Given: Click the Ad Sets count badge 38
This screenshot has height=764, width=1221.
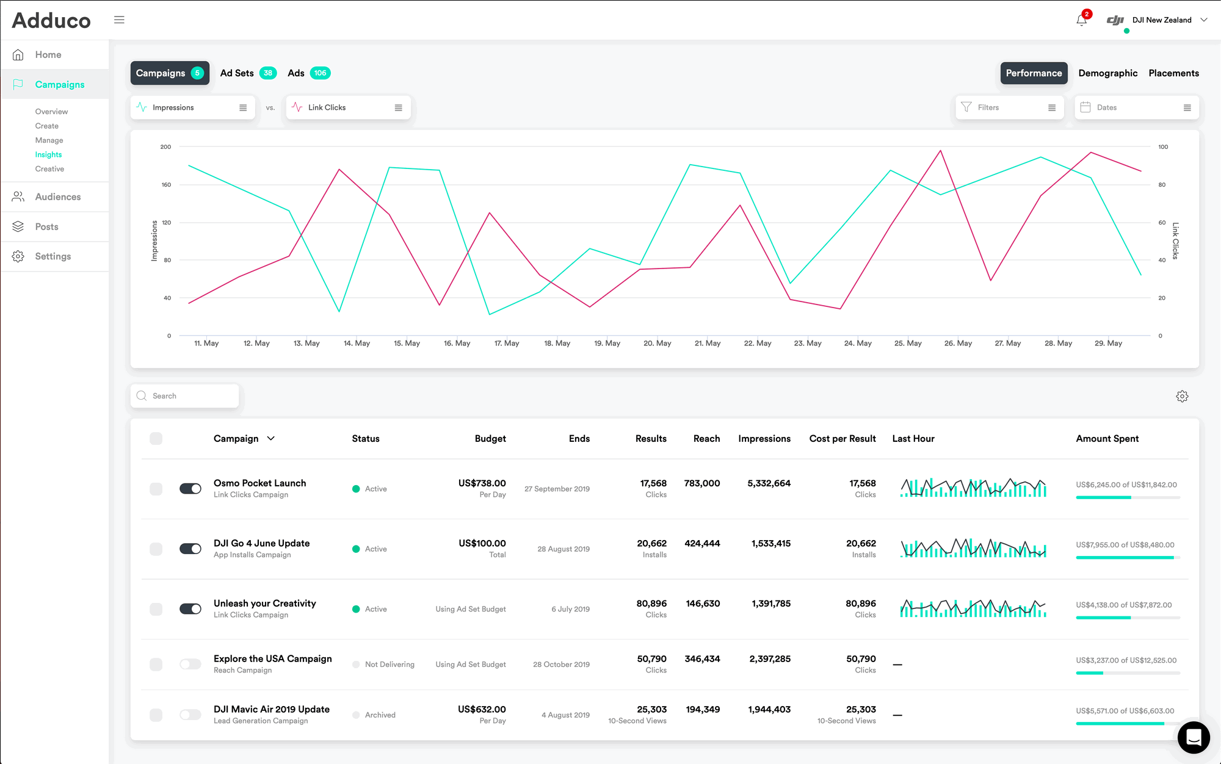Looking at the screenshot, I should [268, 73].
